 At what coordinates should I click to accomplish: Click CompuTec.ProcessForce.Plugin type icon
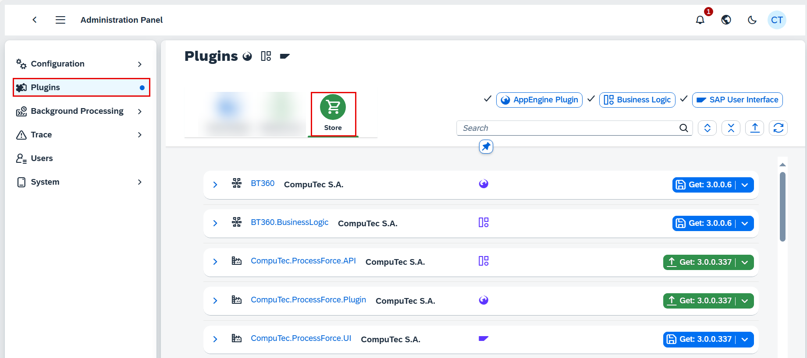[x=483, y=300]
